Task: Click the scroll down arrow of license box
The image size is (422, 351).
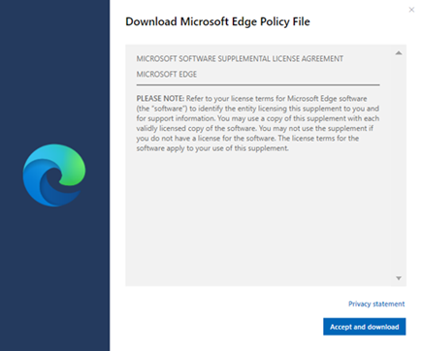Action: point(399,278)
